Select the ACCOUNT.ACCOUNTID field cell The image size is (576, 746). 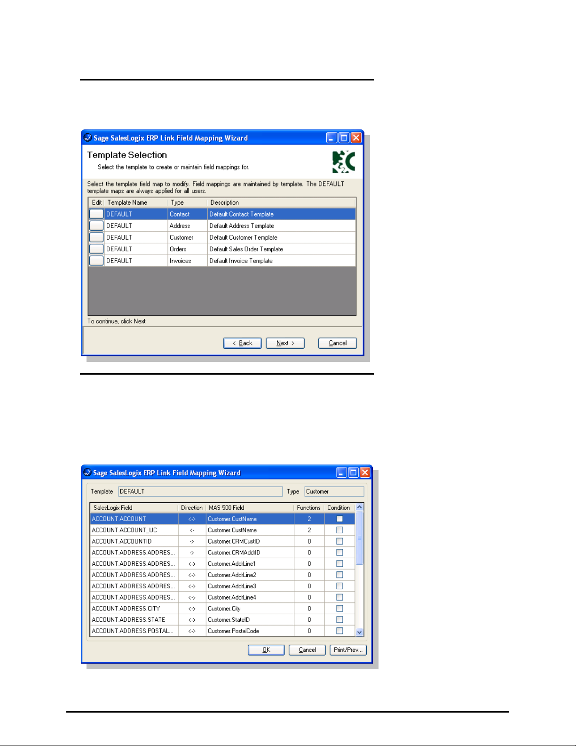[x=134, y=541]
